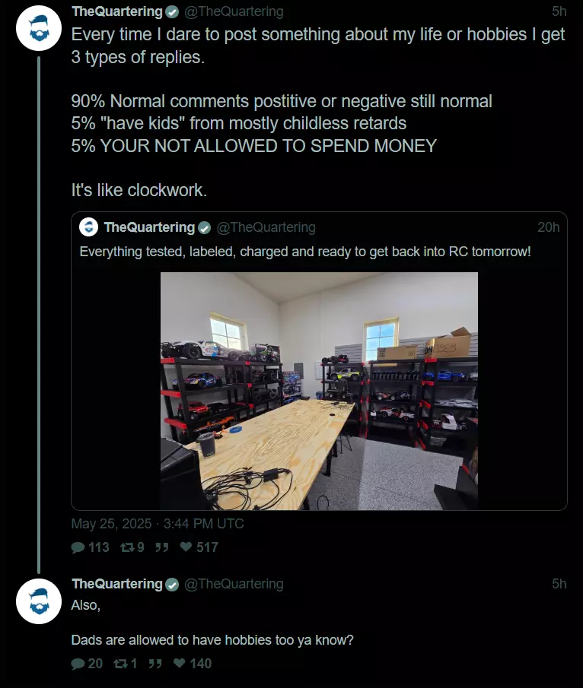The image size is (583, 688).
Task: Click the quote icon under the main tweet
Action: click(161, 547)
